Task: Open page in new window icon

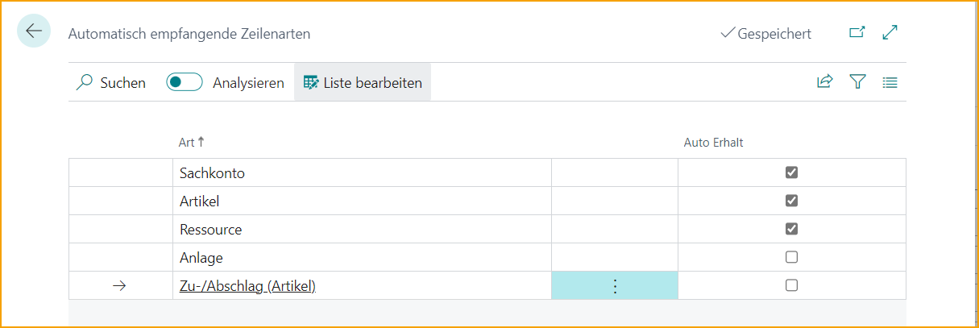Action: tap(857, 33)
